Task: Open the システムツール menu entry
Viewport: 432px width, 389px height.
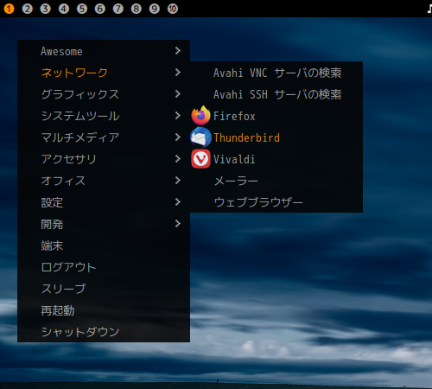Action: point(104,116)
